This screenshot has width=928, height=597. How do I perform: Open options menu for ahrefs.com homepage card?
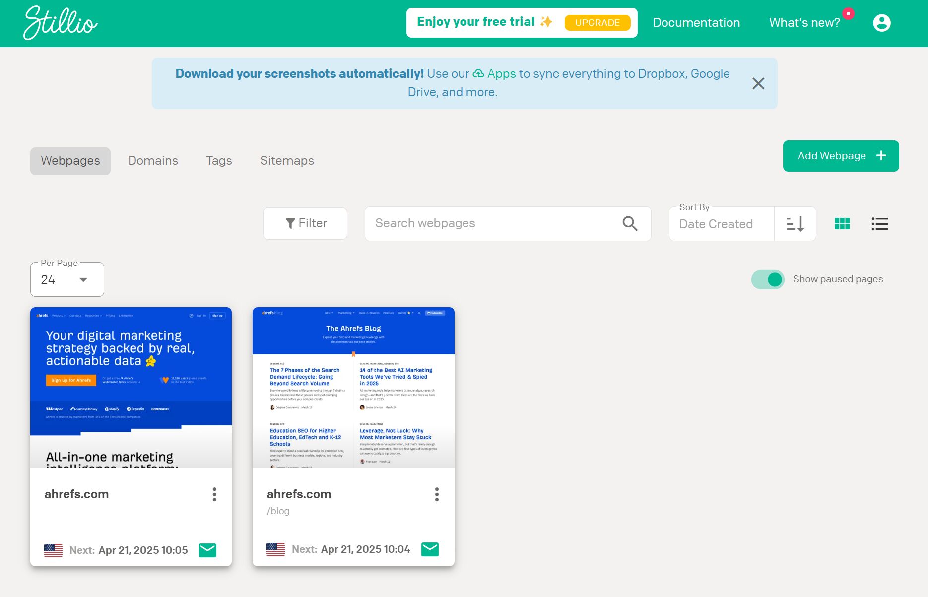click(x=214, y=494)
